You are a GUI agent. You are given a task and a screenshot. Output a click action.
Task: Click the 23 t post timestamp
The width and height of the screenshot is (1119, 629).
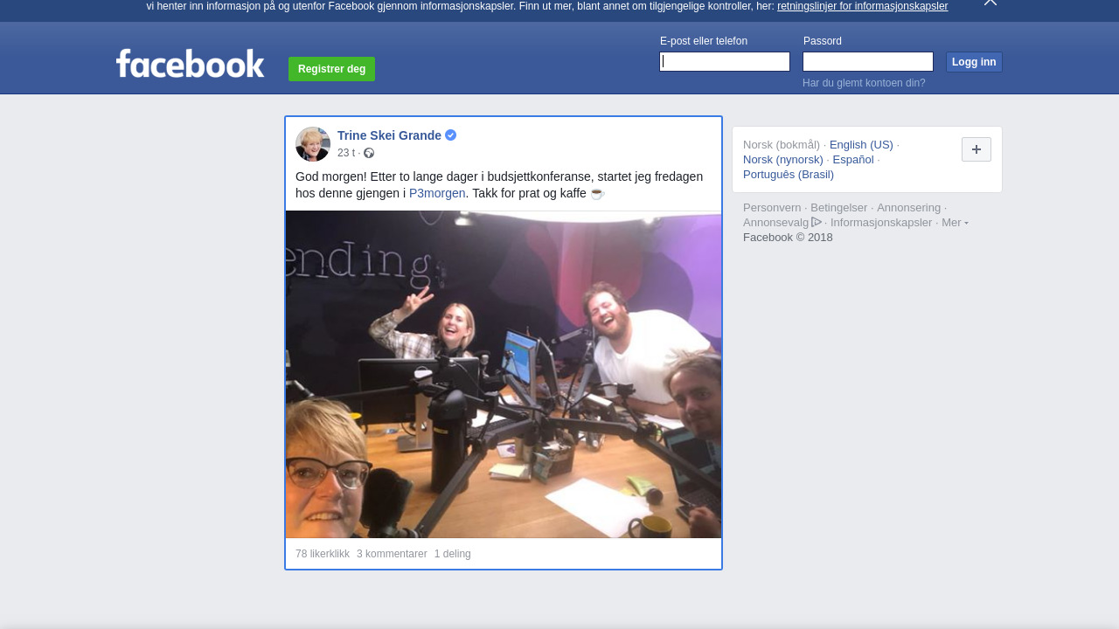click(x=346, y=153)
